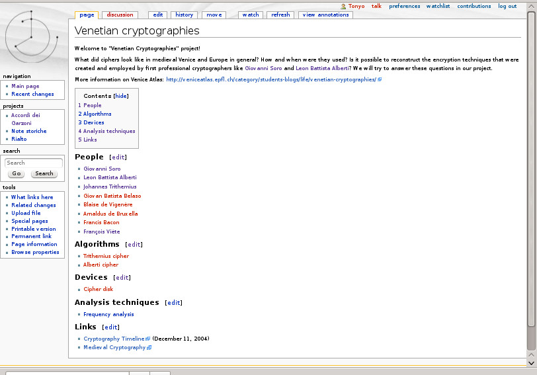This screenshot has height=375, width=537.
Task: Click the Search button
Action: [x=44, y=174]
